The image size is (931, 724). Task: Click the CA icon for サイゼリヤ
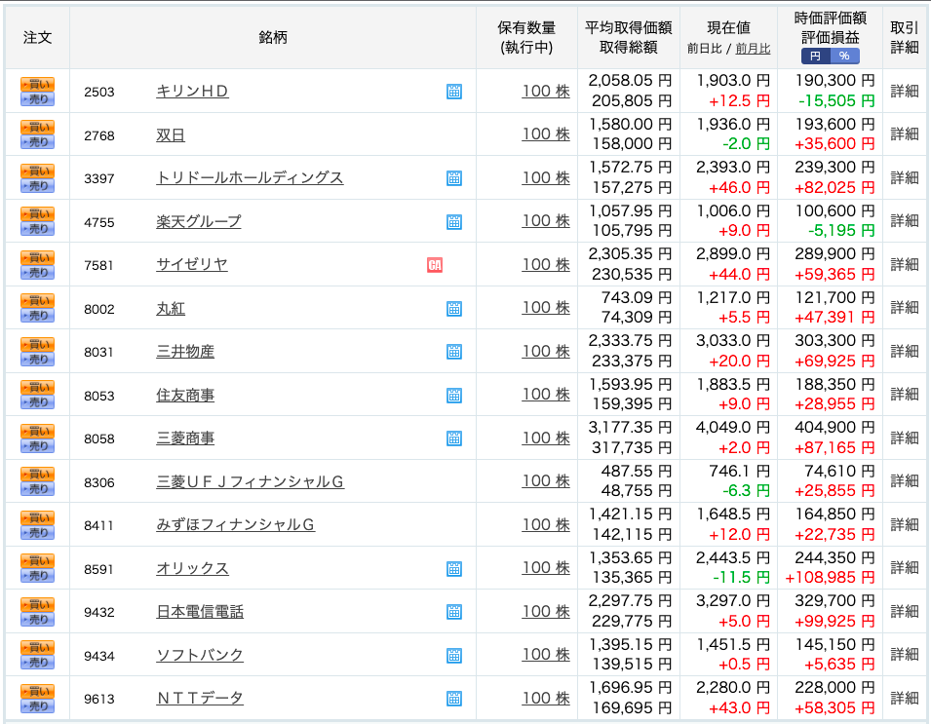pyautogui.click(x=435, y=265)
